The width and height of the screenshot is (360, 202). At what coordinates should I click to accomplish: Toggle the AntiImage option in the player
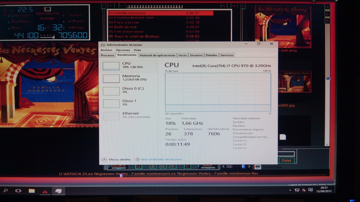tap(76, 27)
